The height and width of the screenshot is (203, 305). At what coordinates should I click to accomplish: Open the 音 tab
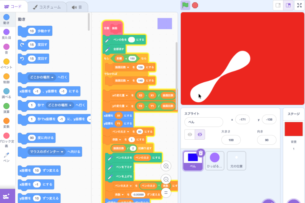(77, 7)
